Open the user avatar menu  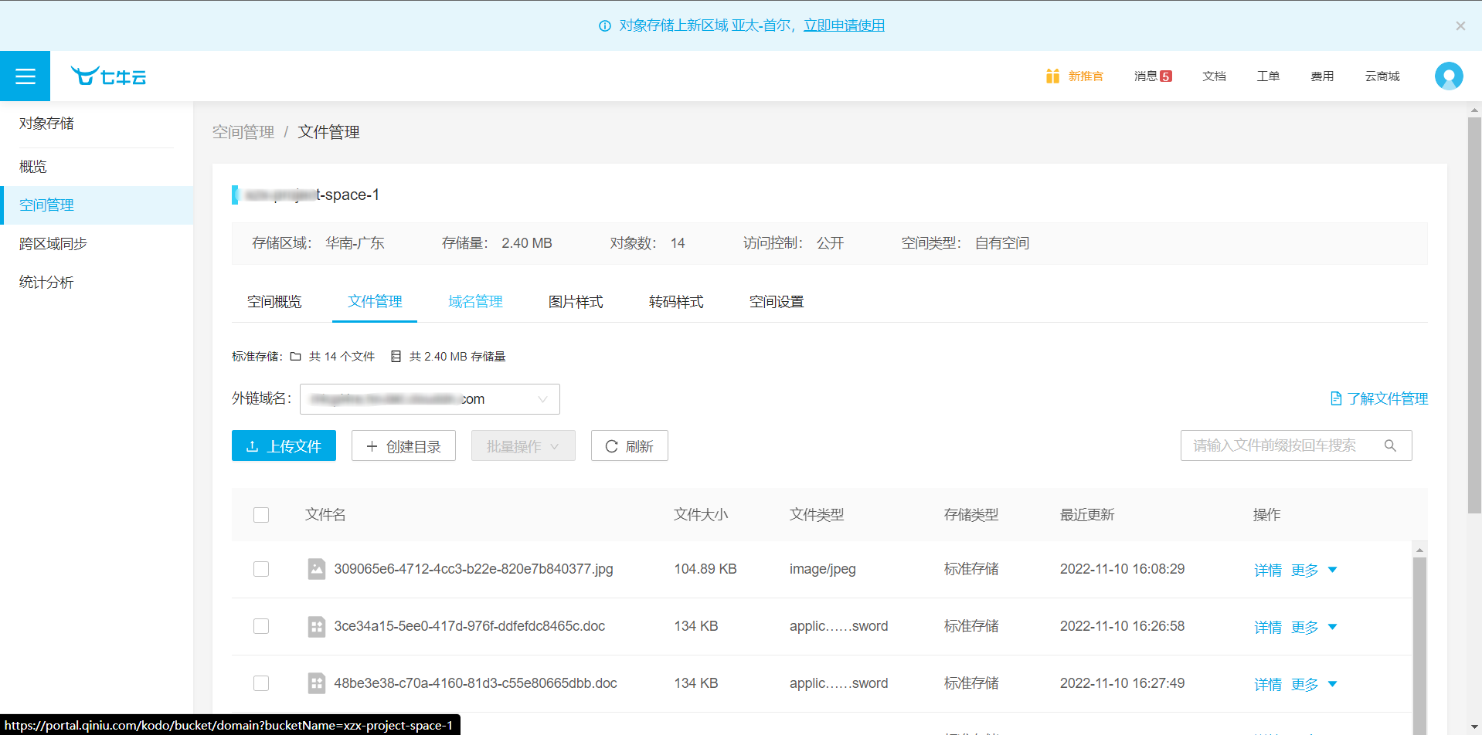pyautogui.click(x=1449, y=76)
